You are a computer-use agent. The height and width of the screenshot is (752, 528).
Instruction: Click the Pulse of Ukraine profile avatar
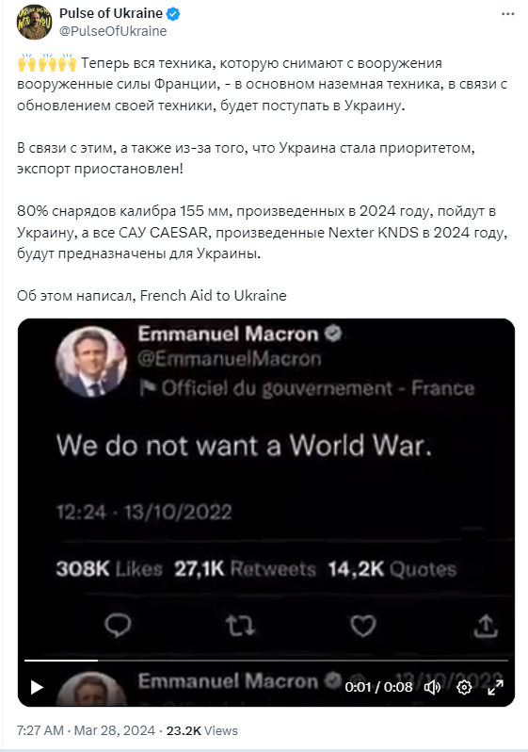(x=34, y=22)
